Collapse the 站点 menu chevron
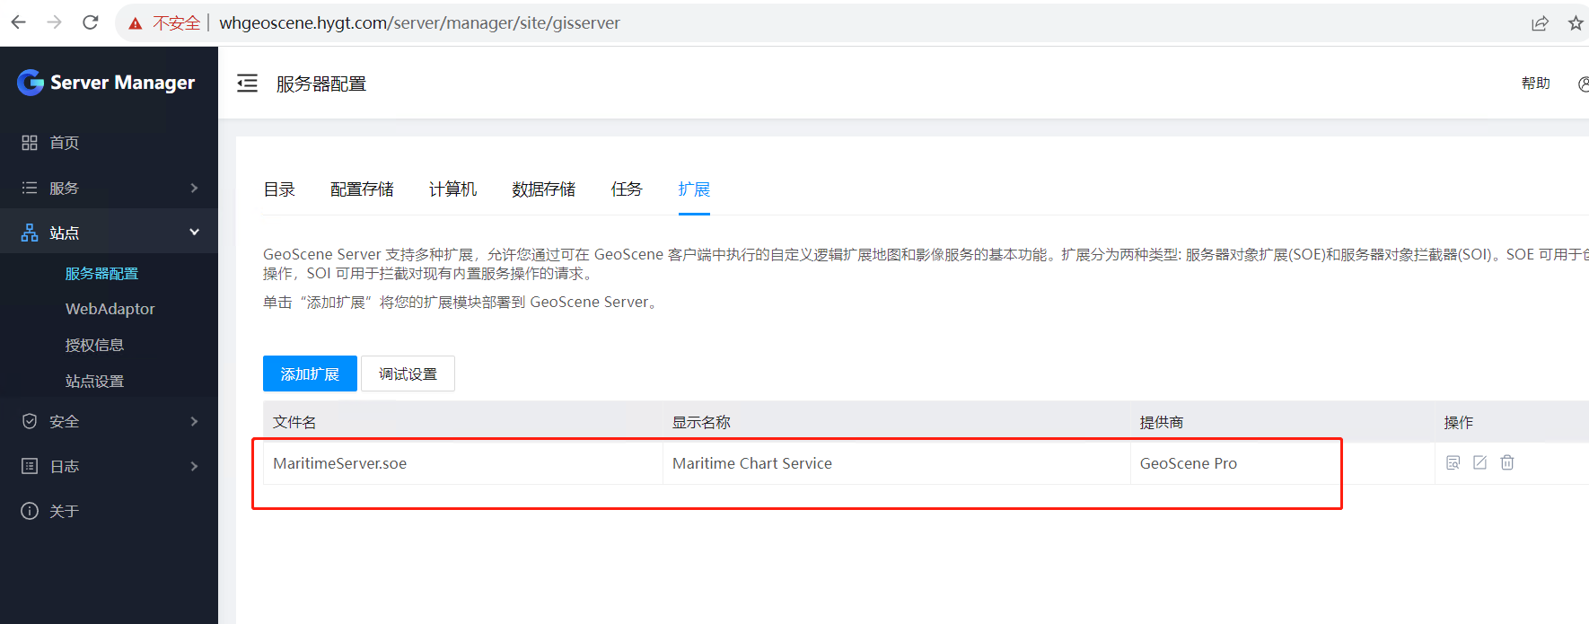 click(x=194, y=232)
